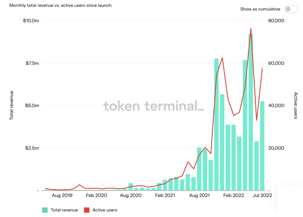303x217 pixels.
Task: Enable the "Show as cumulative" toggle
Action: point(291,9)
